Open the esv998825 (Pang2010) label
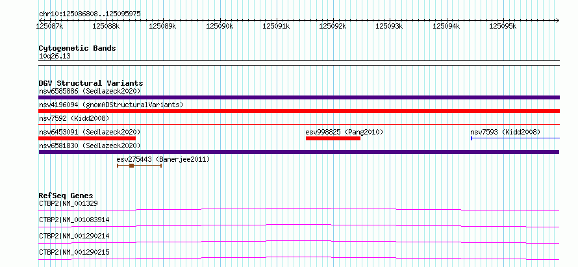The image size is (578, 267). (344, 132)
